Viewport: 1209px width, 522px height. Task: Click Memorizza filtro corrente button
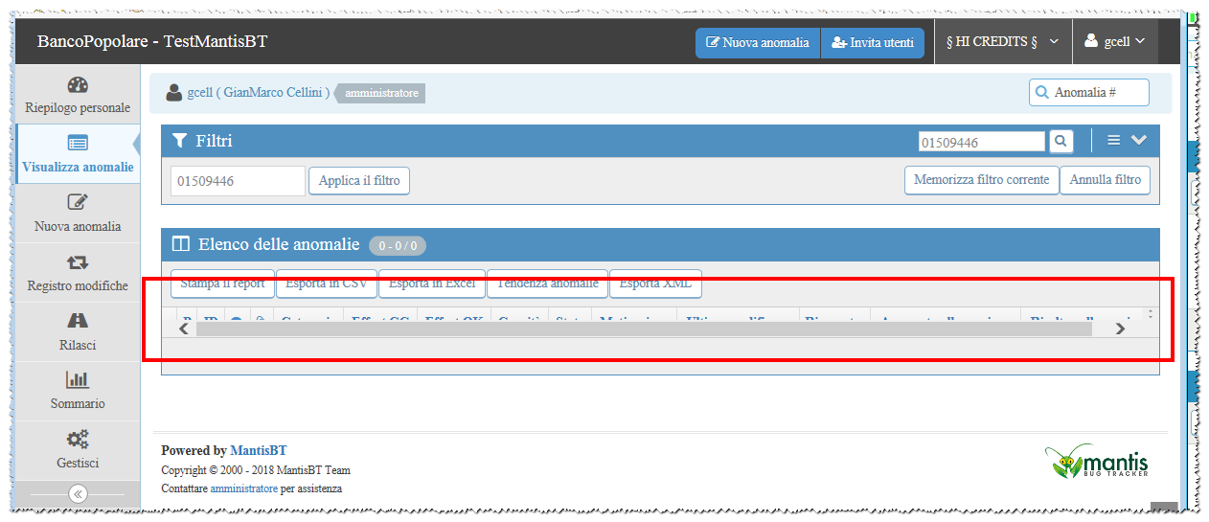981,180
